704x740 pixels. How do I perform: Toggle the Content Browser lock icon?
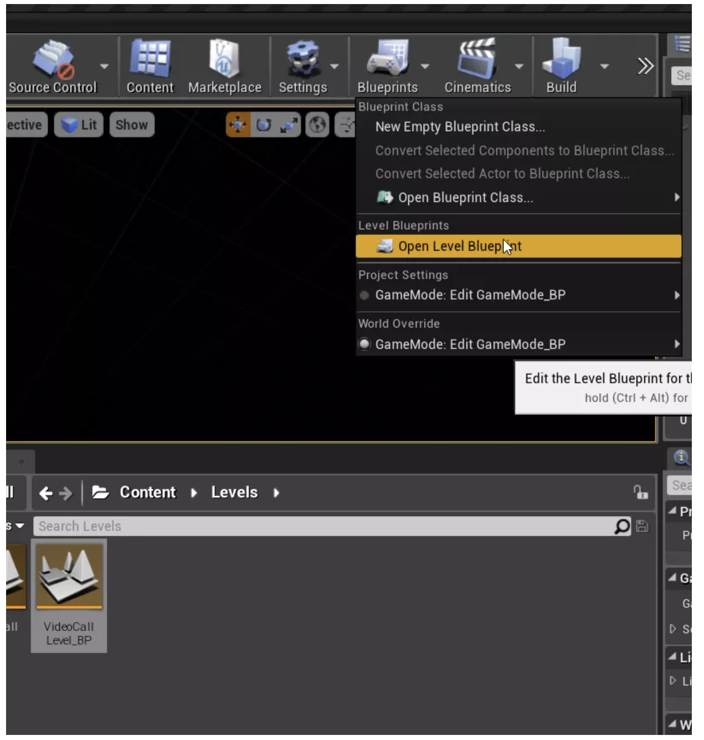pyautogui.click(x=641, y=492)
